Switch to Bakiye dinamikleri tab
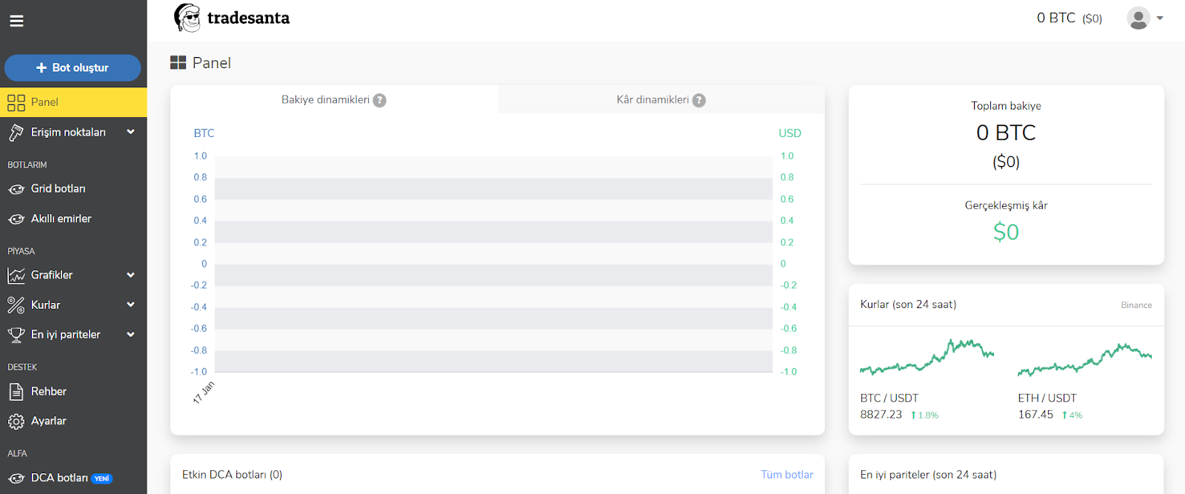 pyautogui.click(x=334, y=99)
